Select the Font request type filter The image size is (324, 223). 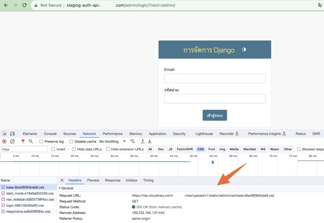(x=212, y=149)
